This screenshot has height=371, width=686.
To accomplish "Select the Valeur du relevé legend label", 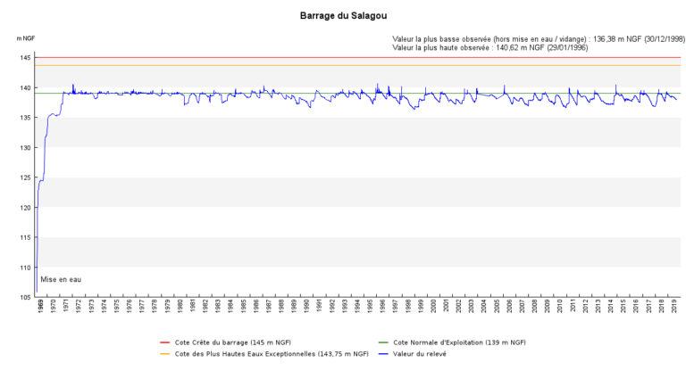I will click(420, 354).
